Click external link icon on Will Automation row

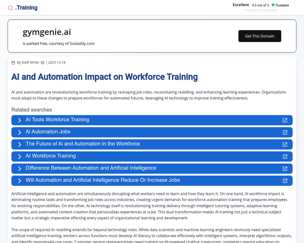tap(285, 181)
